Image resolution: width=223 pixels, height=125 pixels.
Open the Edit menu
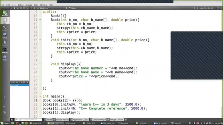(8, 5)
